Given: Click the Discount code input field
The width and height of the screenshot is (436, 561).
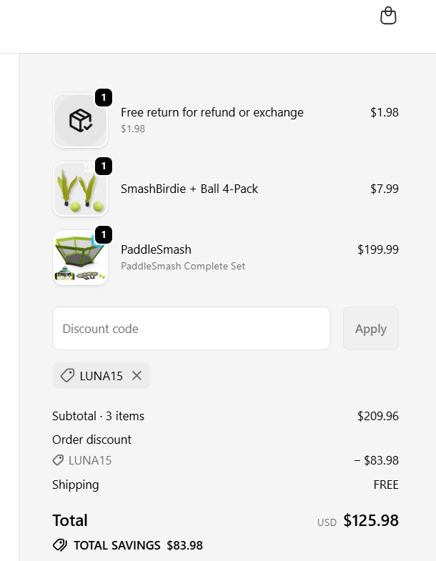Looking at the screenshot, I should [192, 329].
